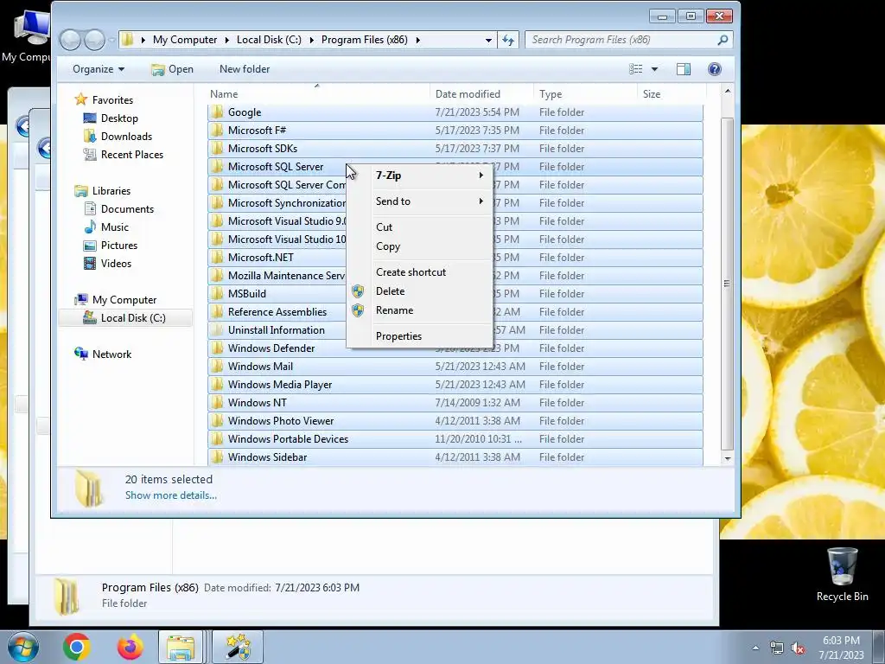The width and height of the screenshot is (885, 664).
Task: Open the Send to submenu
Action: point(421,201)
